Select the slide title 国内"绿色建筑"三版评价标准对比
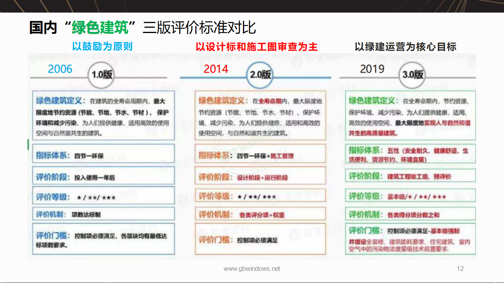Screen dimensions: 504x283 [143, 28]
